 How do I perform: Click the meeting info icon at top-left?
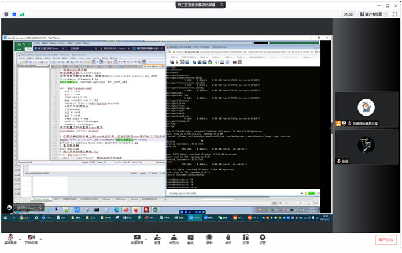6,13
